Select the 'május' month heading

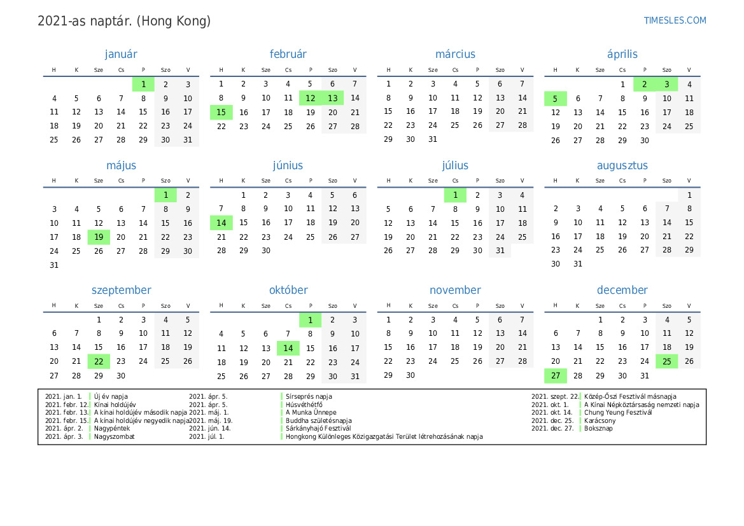121,165
